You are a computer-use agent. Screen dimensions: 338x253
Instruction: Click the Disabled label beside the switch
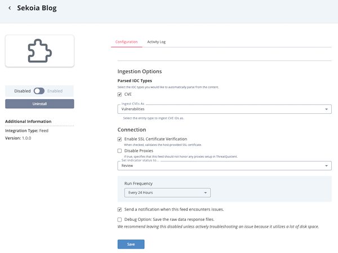pos(23,90)
